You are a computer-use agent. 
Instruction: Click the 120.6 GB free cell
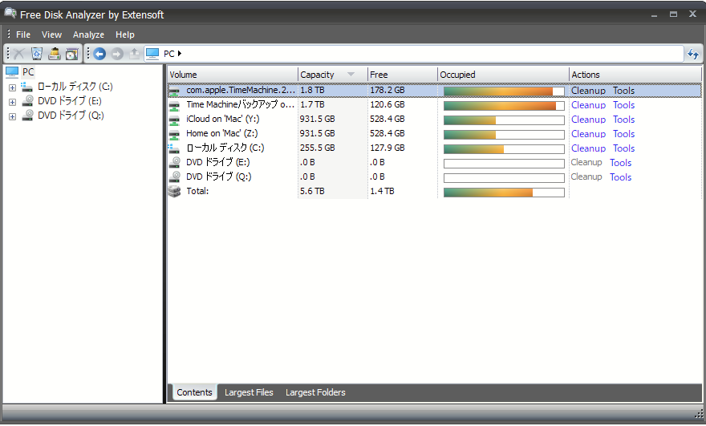(x=387, y=104)
